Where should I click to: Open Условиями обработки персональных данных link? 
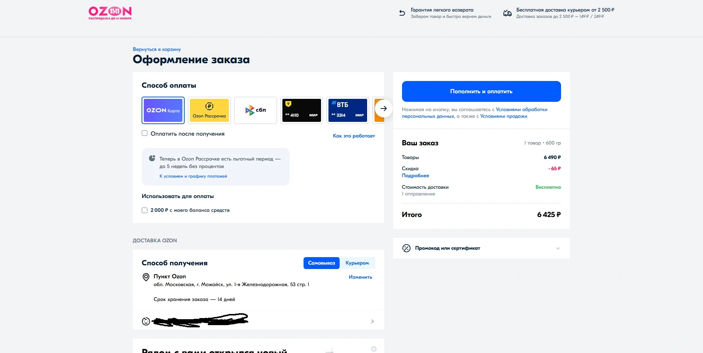(x=474, y=113)
